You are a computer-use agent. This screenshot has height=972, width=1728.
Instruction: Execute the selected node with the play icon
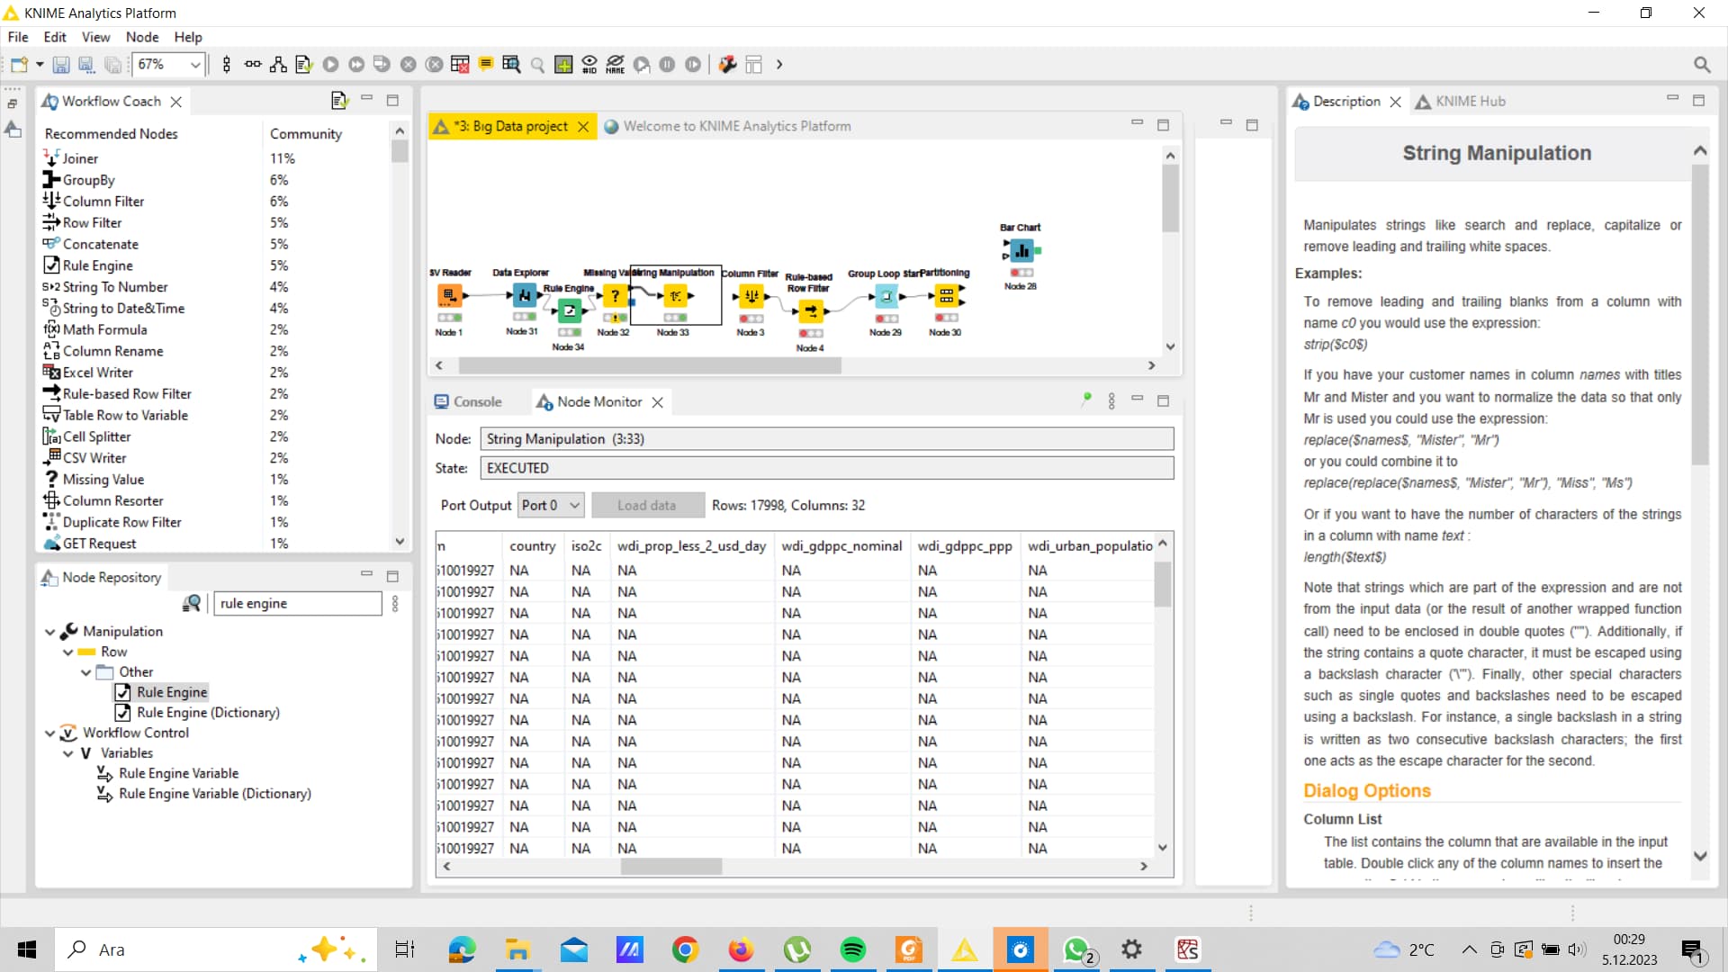[x=330, y=64]
